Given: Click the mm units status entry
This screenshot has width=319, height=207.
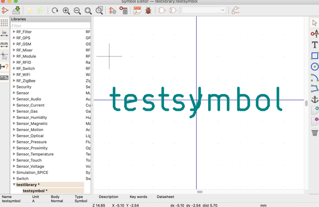Looking at the screenshot, I should [x=263, y=206].
